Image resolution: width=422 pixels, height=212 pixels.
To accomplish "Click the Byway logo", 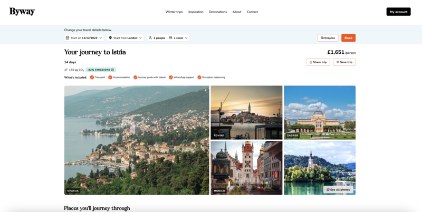I will click(x=22, y=12).
